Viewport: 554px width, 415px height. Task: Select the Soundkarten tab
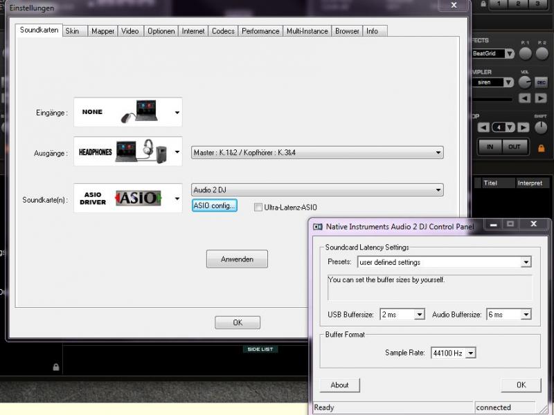pyautogui.click(x=39, y=30)
